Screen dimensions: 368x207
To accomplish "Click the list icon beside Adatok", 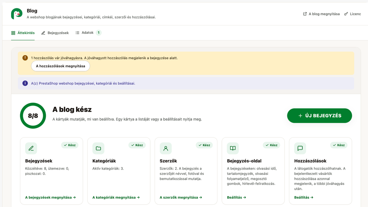I will point(77,33).
